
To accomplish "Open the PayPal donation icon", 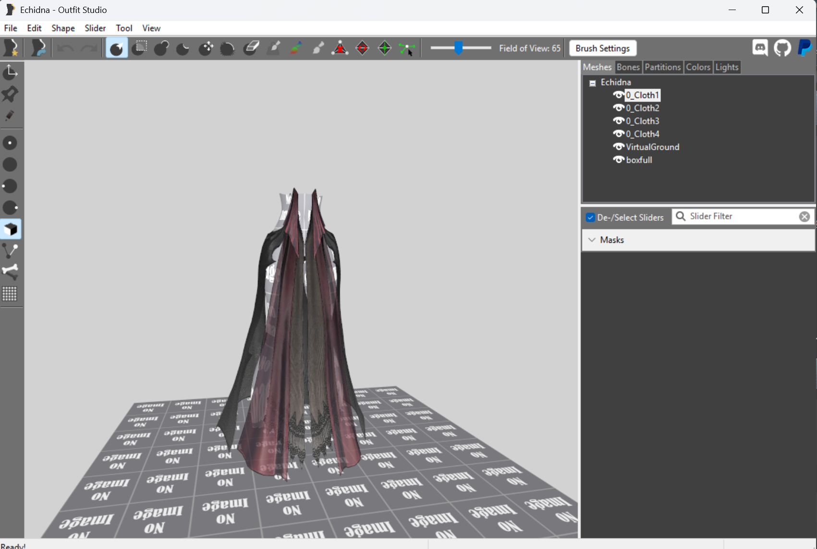I will pyautogui.click(x=805, y=48).
